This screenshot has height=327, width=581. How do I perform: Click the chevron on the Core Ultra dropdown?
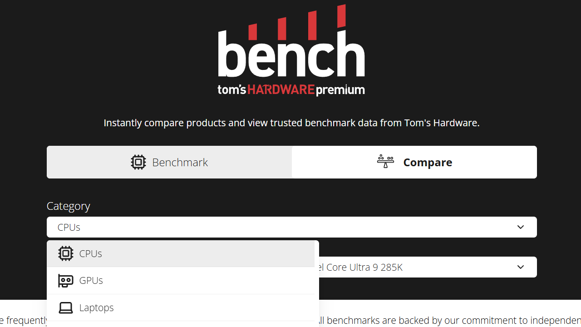pos(521,267)
